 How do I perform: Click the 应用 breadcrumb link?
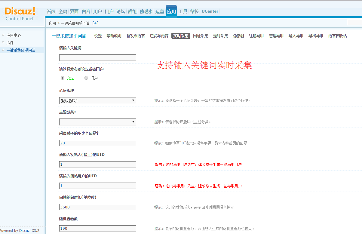tap(53, 23)
